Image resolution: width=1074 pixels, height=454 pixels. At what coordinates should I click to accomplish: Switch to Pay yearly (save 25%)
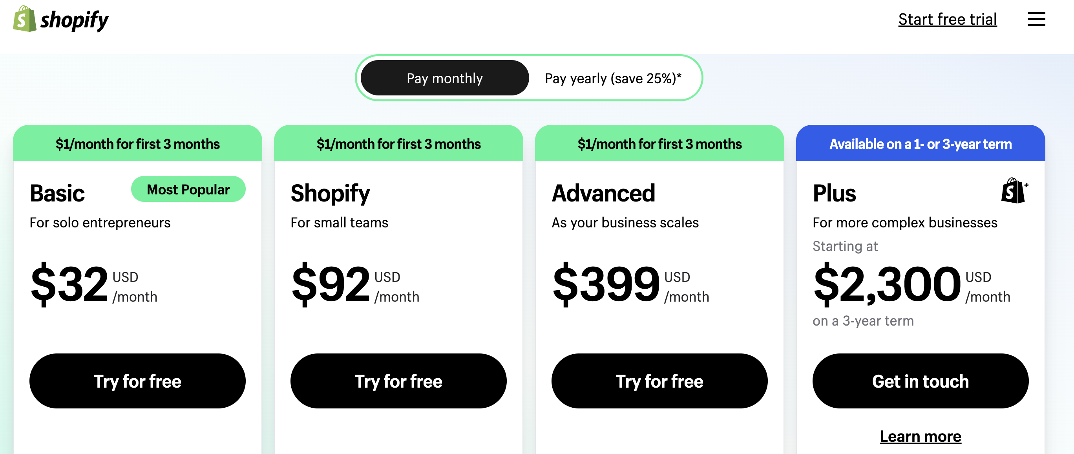point(613,78)
